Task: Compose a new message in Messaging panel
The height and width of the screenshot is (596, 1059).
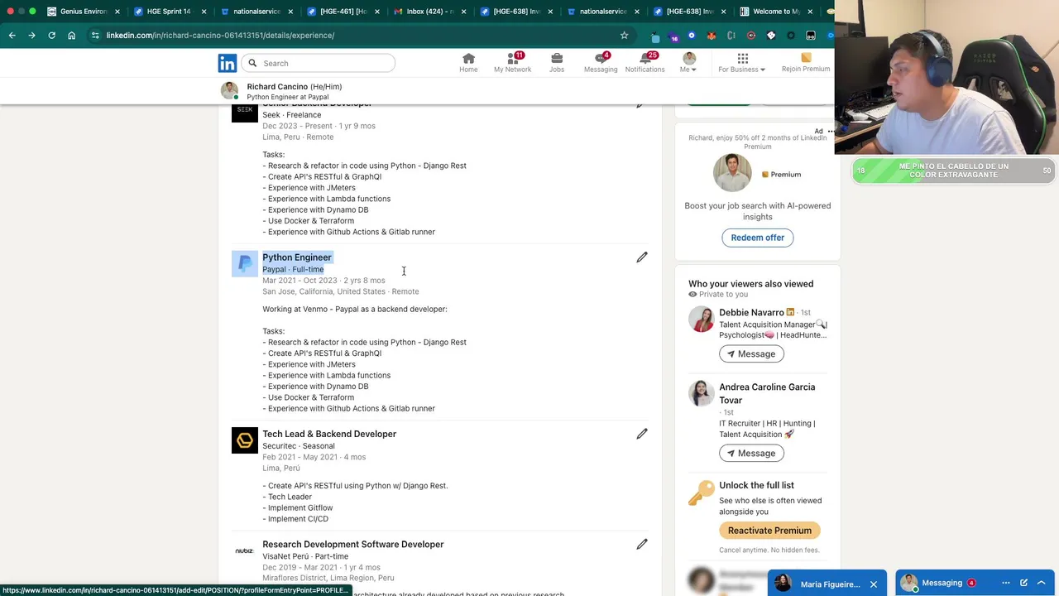Action: click(1023, 583)
